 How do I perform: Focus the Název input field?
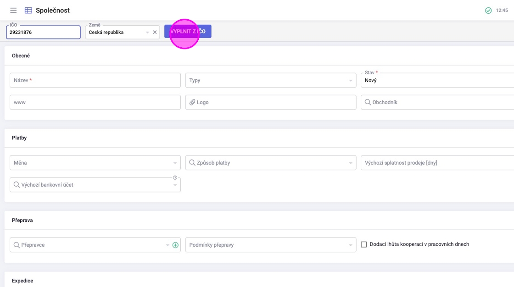(95, 80)
